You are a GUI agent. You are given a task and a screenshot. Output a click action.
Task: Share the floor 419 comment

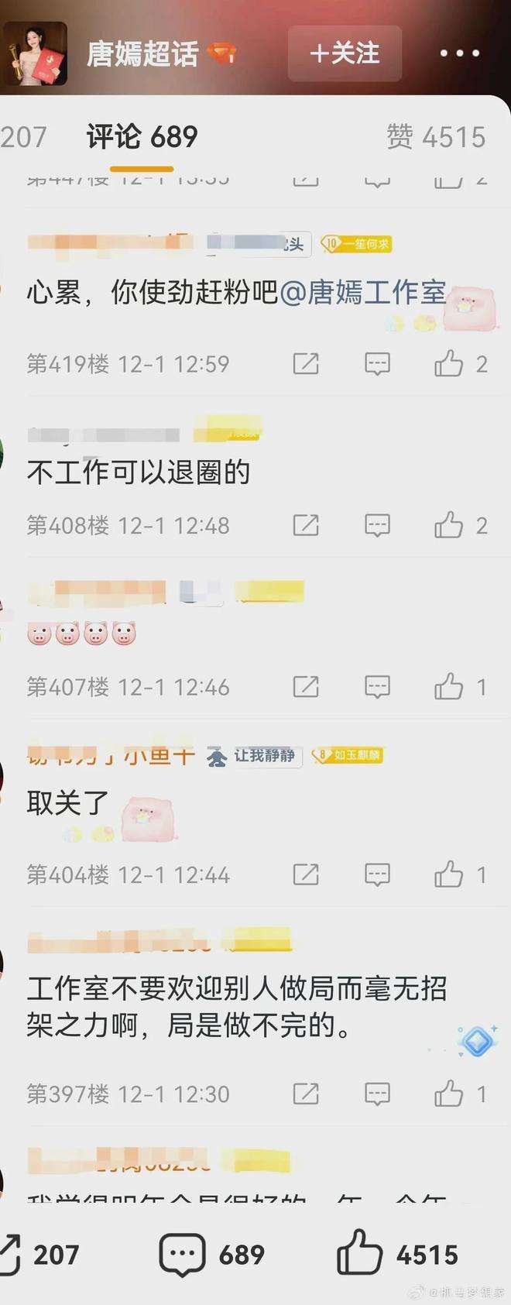point(306,363)
